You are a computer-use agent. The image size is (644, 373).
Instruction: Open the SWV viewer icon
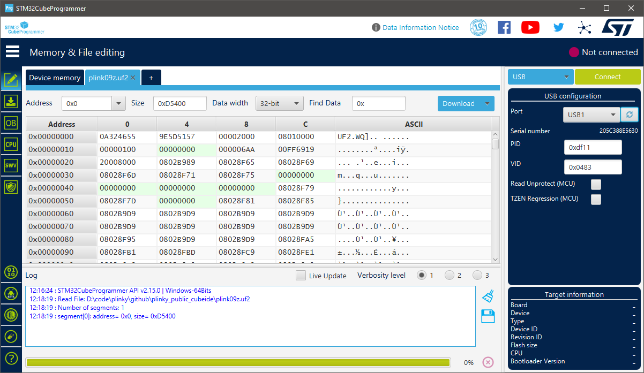tap(11, 165)
